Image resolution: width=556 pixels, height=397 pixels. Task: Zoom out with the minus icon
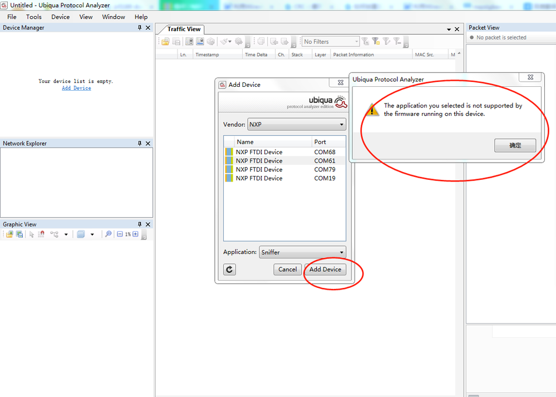tap(120, 234)
